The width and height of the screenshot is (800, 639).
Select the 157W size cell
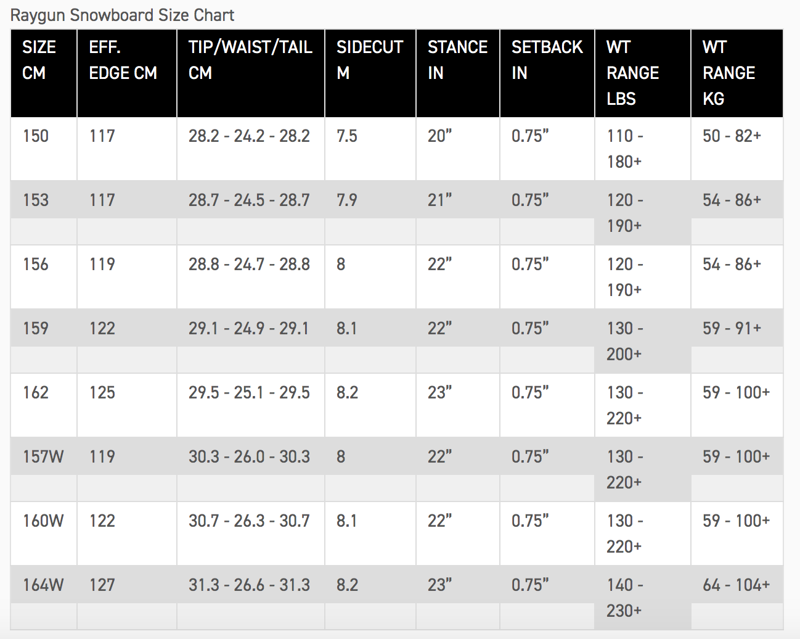click(x=43, y=456)
